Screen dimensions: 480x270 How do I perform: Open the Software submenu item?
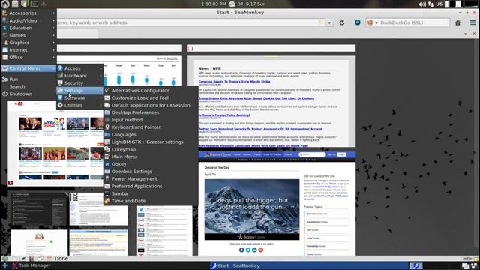80,97
